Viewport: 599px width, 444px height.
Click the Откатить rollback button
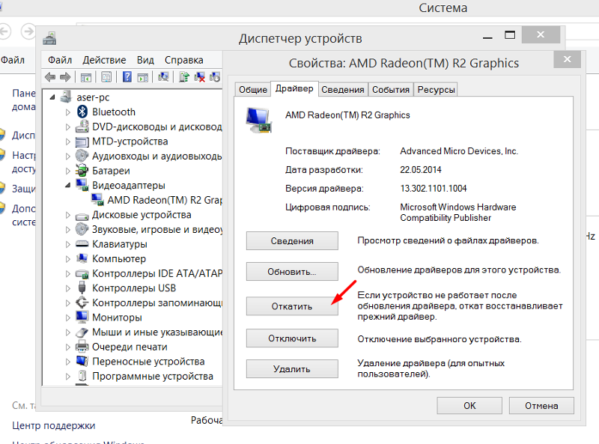[x=292, y=306]
